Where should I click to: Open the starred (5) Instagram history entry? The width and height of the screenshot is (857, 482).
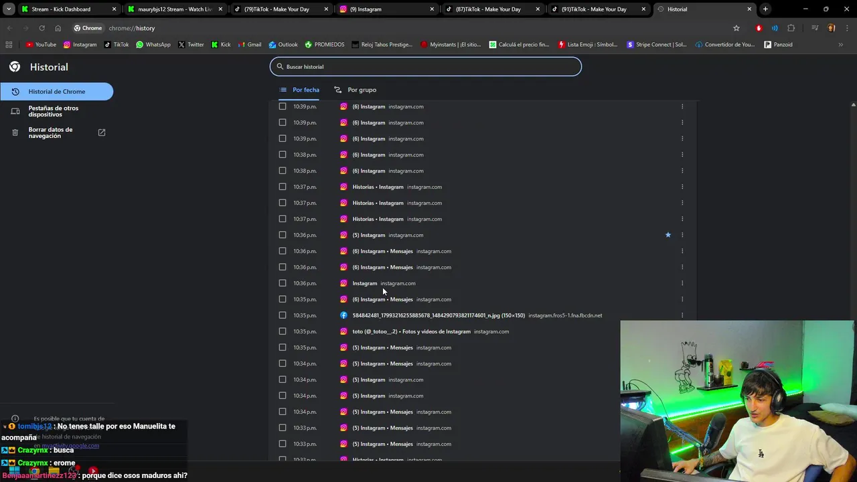pyautogui.click(x=369, y=235)
